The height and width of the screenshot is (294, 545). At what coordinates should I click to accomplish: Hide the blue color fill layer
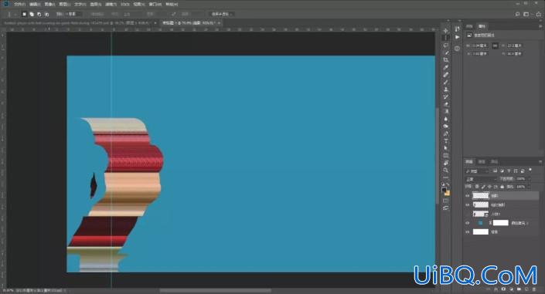tap(468, 223)
